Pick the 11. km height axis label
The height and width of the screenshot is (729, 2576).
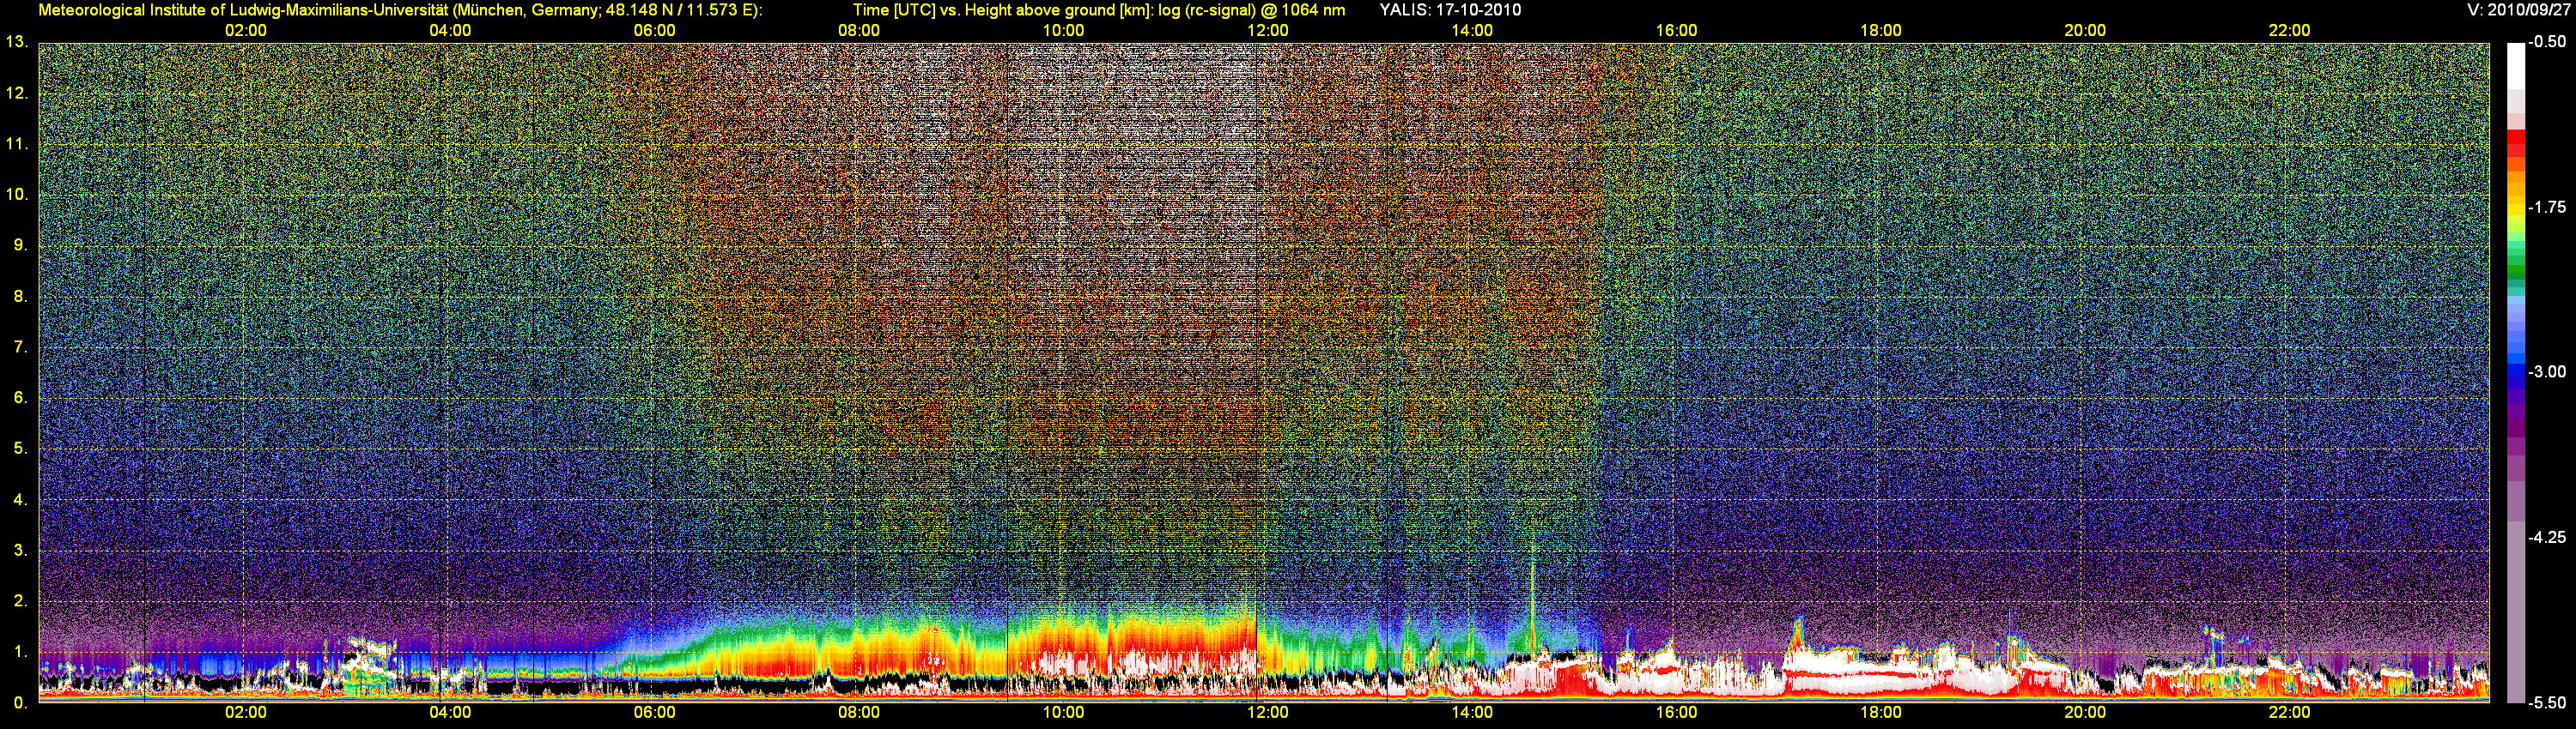[16, 144]
